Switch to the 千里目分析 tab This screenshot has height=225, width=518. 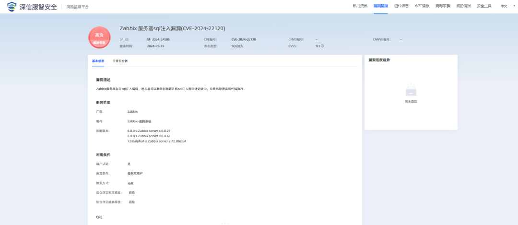(x=120, y=61)
